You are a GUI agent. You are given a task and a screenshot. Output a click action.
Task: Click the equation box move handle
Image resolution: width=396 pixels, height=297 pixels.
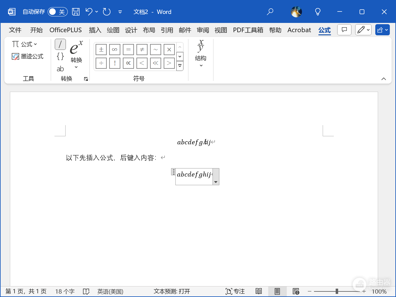pos(174,172)
